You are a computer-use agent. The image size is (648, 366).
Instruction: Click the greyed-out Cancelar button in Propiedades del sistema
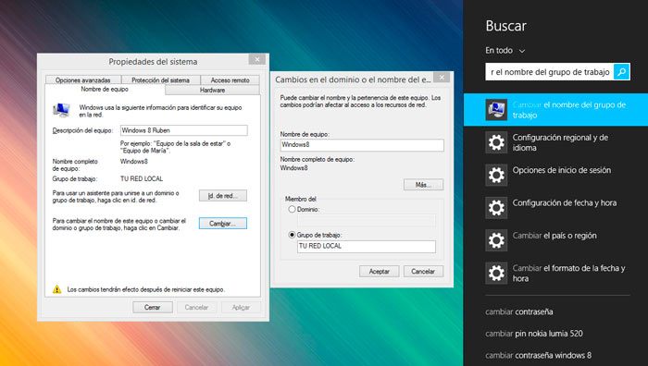[196, 308]
